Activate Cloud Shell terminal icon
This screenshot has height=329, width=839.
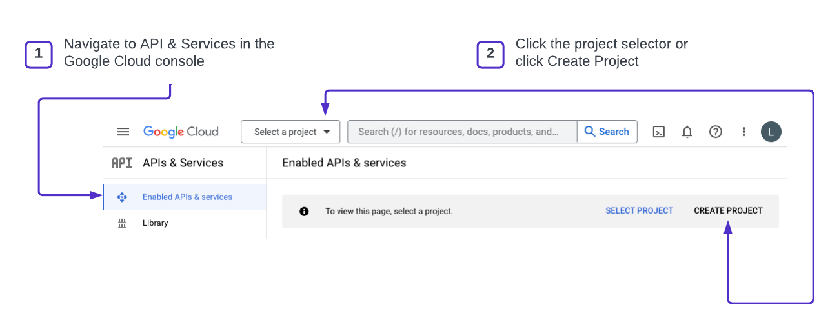point(658,132)
